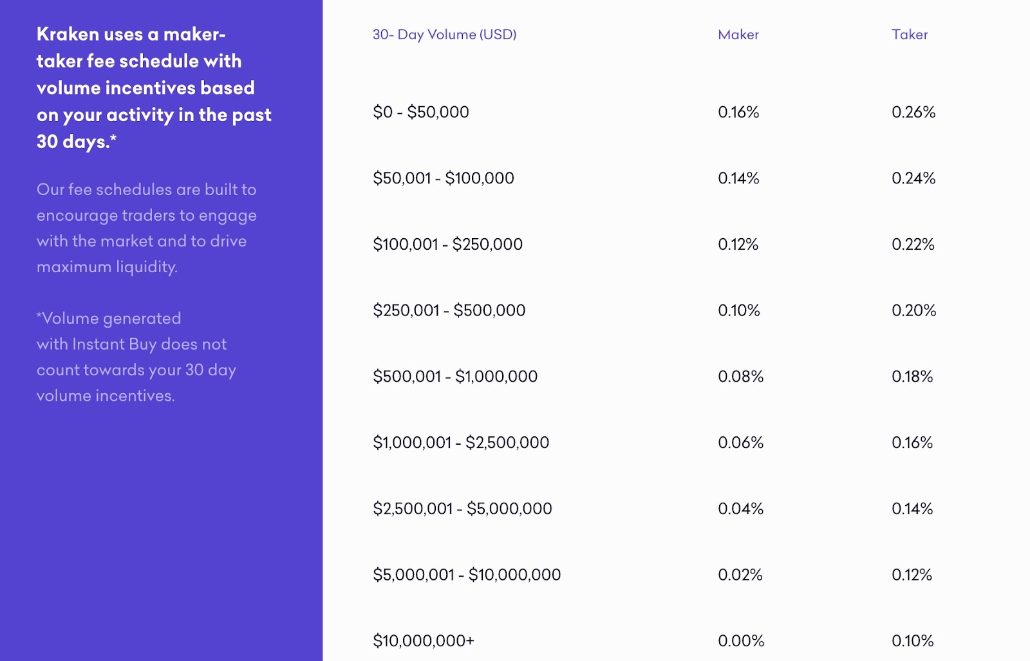Select the $2,500,001 - $5,000,000 volume tier

pos(462,508)
